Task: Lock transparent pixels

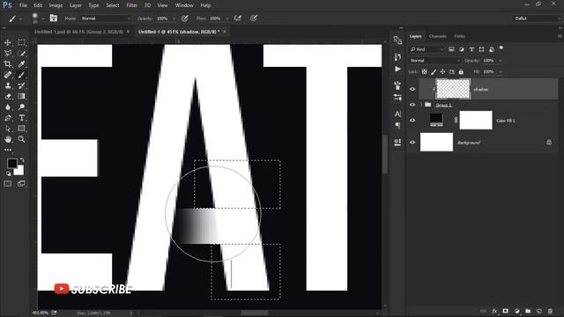Action: tap(425, 72)
